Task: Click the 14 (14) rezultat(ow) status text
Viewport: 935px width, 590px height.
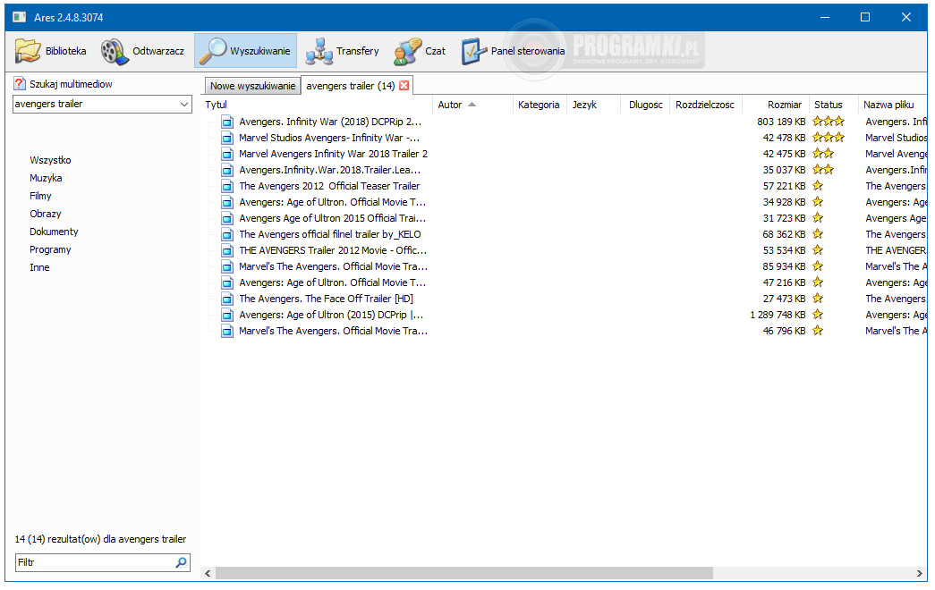Action: 100,539
